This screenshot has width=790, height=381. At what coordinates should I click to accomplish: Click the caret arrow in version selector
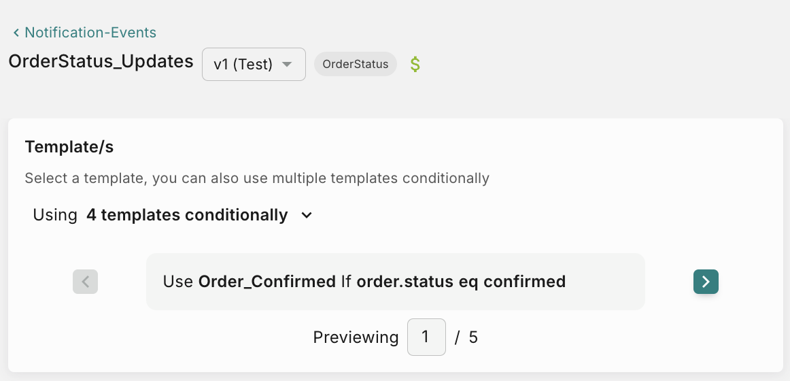287,65
